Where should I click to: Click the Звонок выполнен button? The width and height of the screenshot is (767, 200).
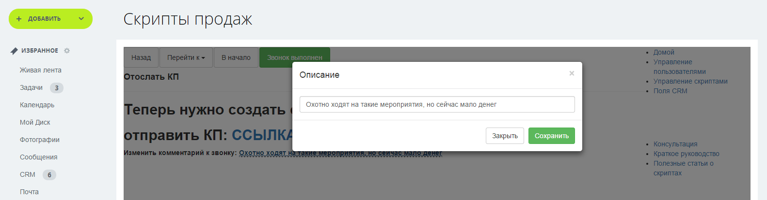295,57
